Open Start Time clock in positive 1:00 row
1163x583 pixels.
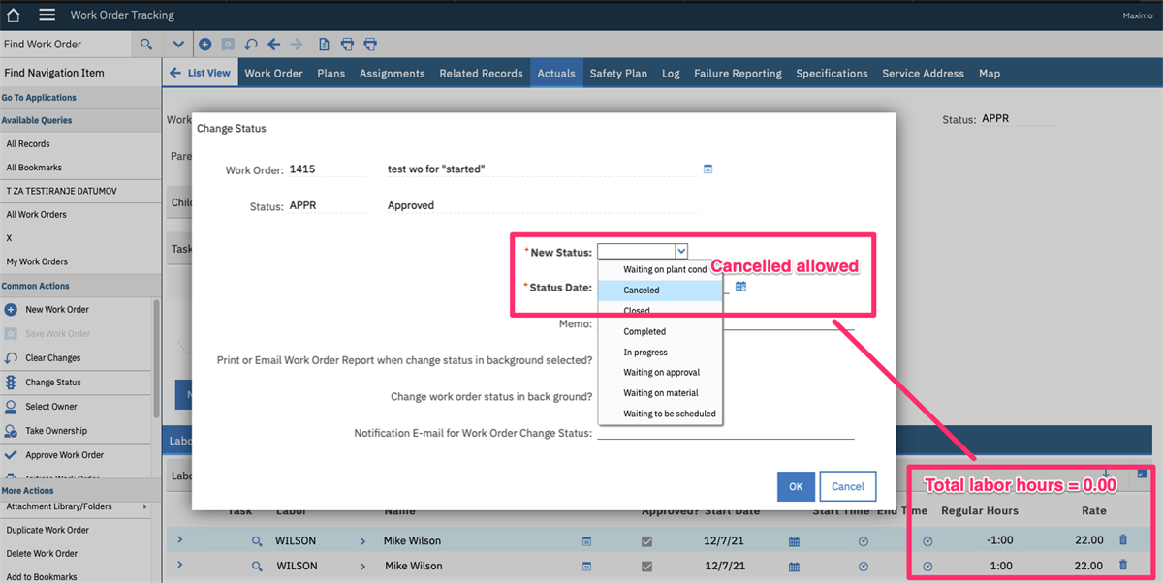[x=864, y=567]
